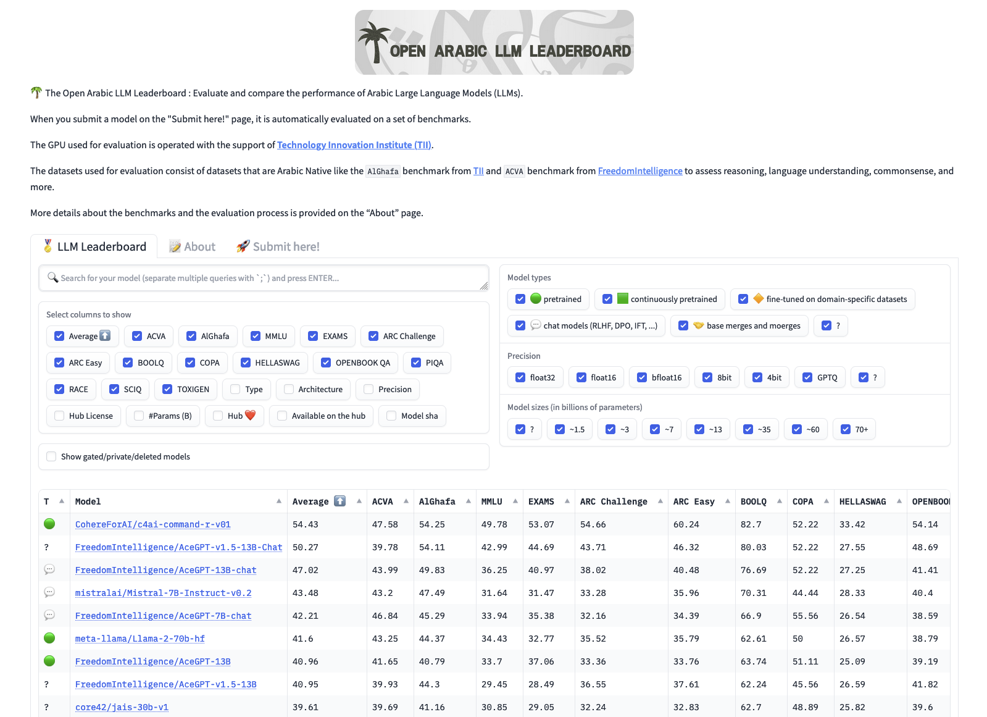This screenshot has height=717, width=987.
Task: Click the sort arrow in the COPA header
Action: 827,501
